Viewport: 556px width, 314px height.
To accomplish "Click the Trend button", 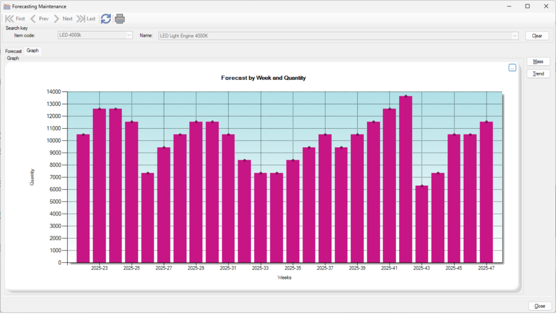I will [x=538, y=73].
